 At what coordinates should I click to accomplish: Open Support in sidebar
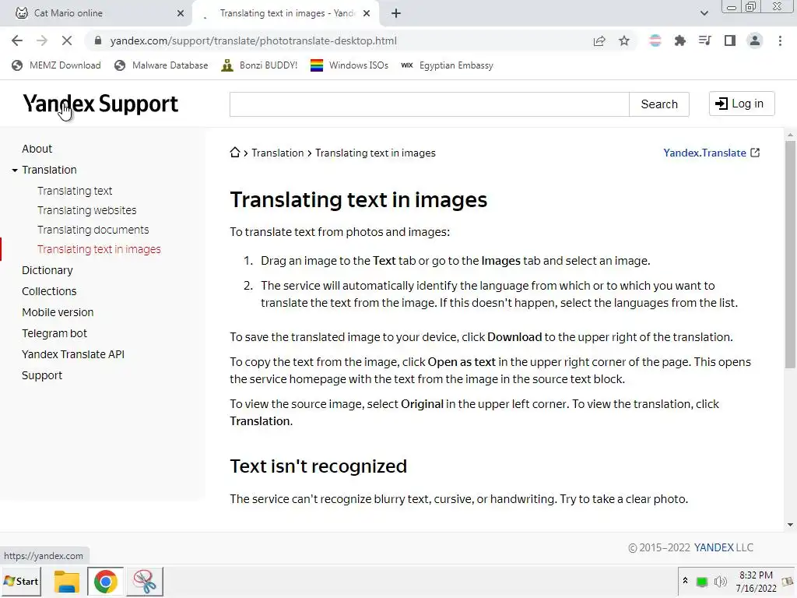42,375
